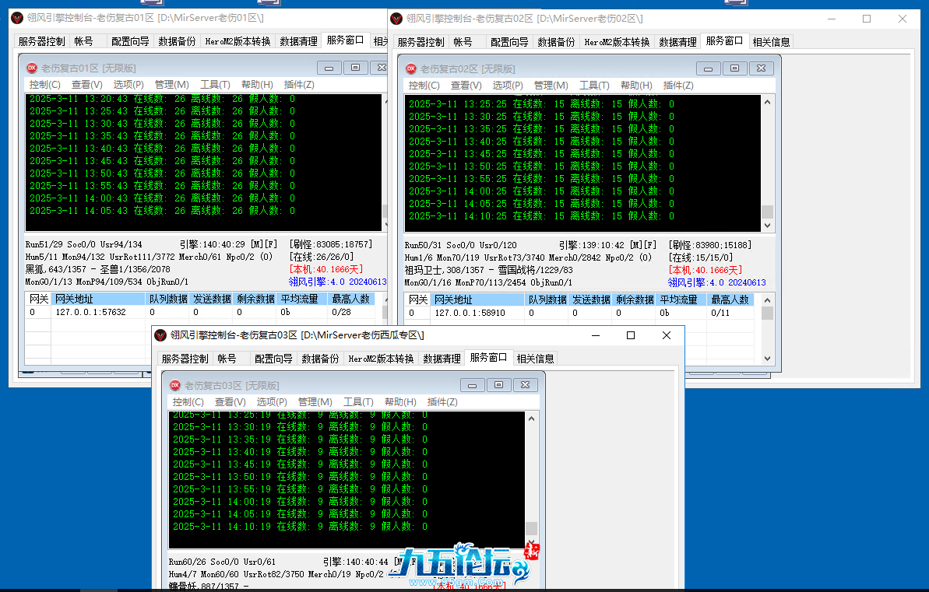
Task: Click 平均流量 column header in 02区 table
Action: pyautogui.click(x=679, y=300)
